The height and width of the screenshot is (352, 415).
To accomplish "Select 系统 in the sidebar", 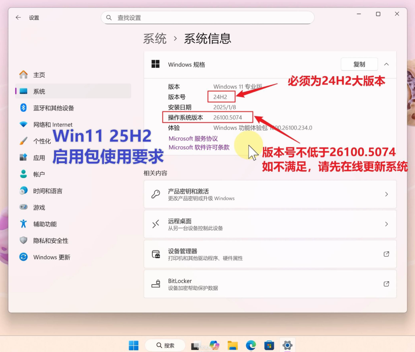I will [x=39, y=91].
